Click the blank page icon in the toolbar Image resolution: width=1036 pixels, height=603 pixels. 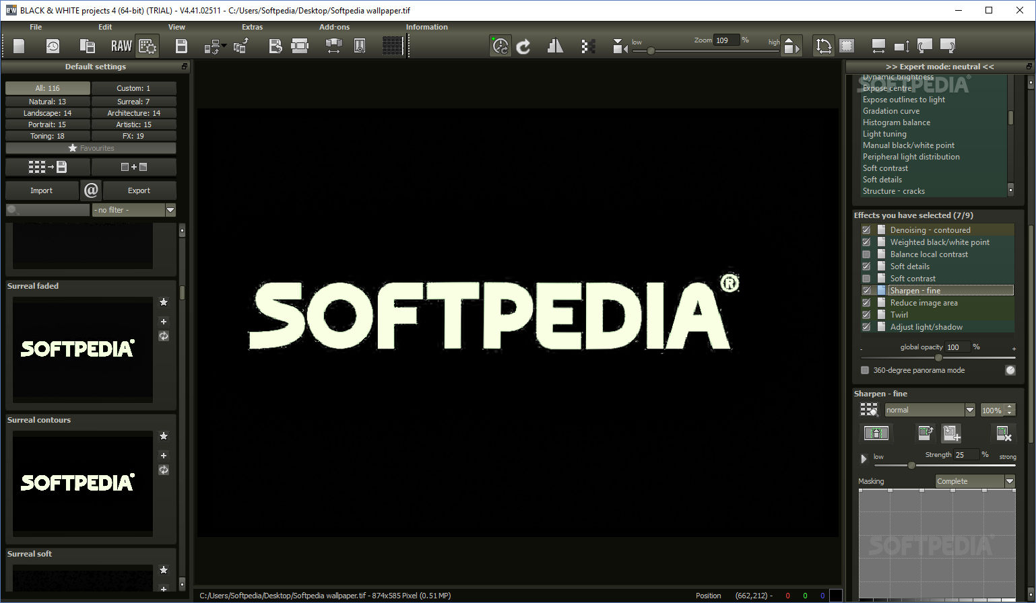tap(19, 46)
